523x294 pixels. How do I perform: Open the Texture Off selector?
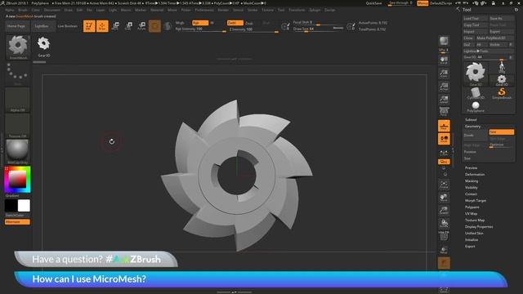point(17,126)
